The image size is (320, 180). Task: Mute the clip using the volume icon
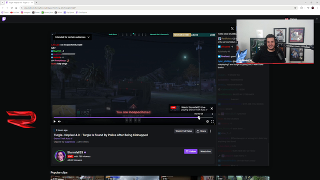pyautogui.click(x=59, y=121)
